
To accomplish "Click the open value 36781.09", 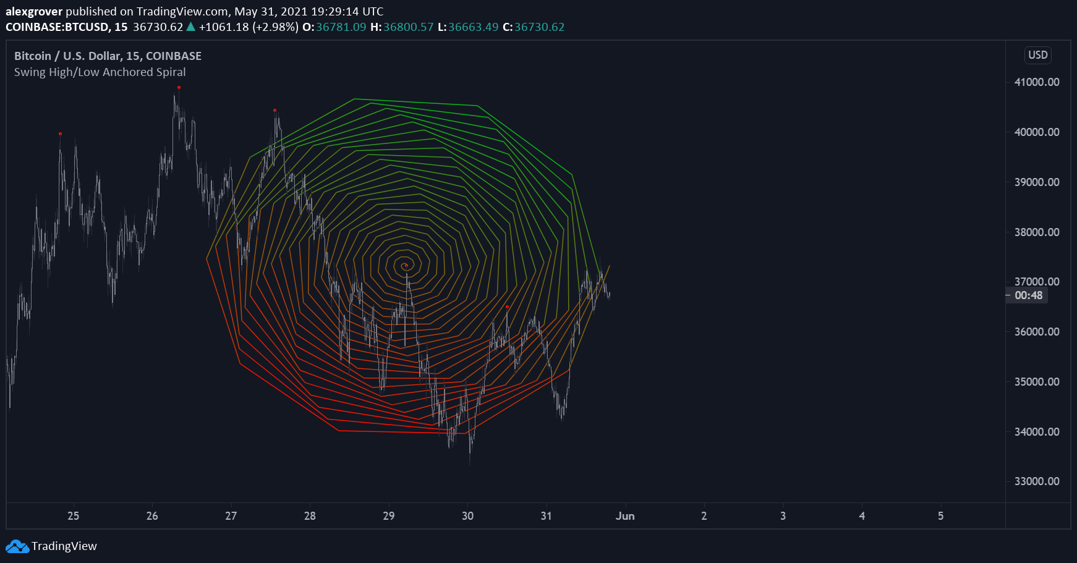I will 341,27.
